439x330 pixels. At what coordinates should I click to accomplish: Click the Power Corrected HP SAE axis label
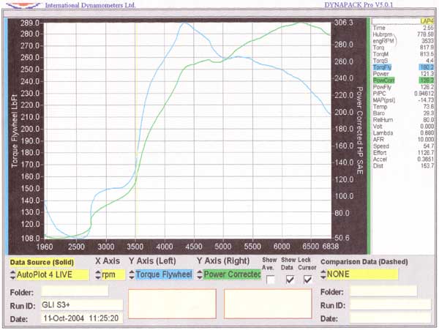click(360, 130)
